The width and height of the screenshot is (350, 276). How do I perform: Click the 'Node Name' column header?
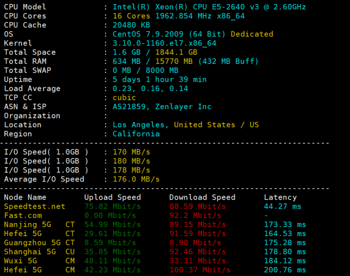tap(25, 198)
